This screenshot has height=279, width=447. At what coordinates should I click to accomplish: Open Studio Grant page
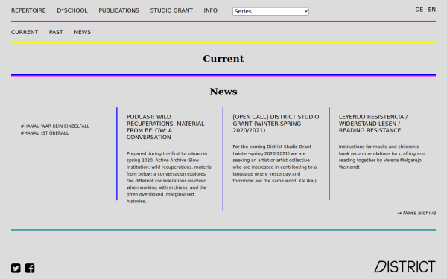171,10
